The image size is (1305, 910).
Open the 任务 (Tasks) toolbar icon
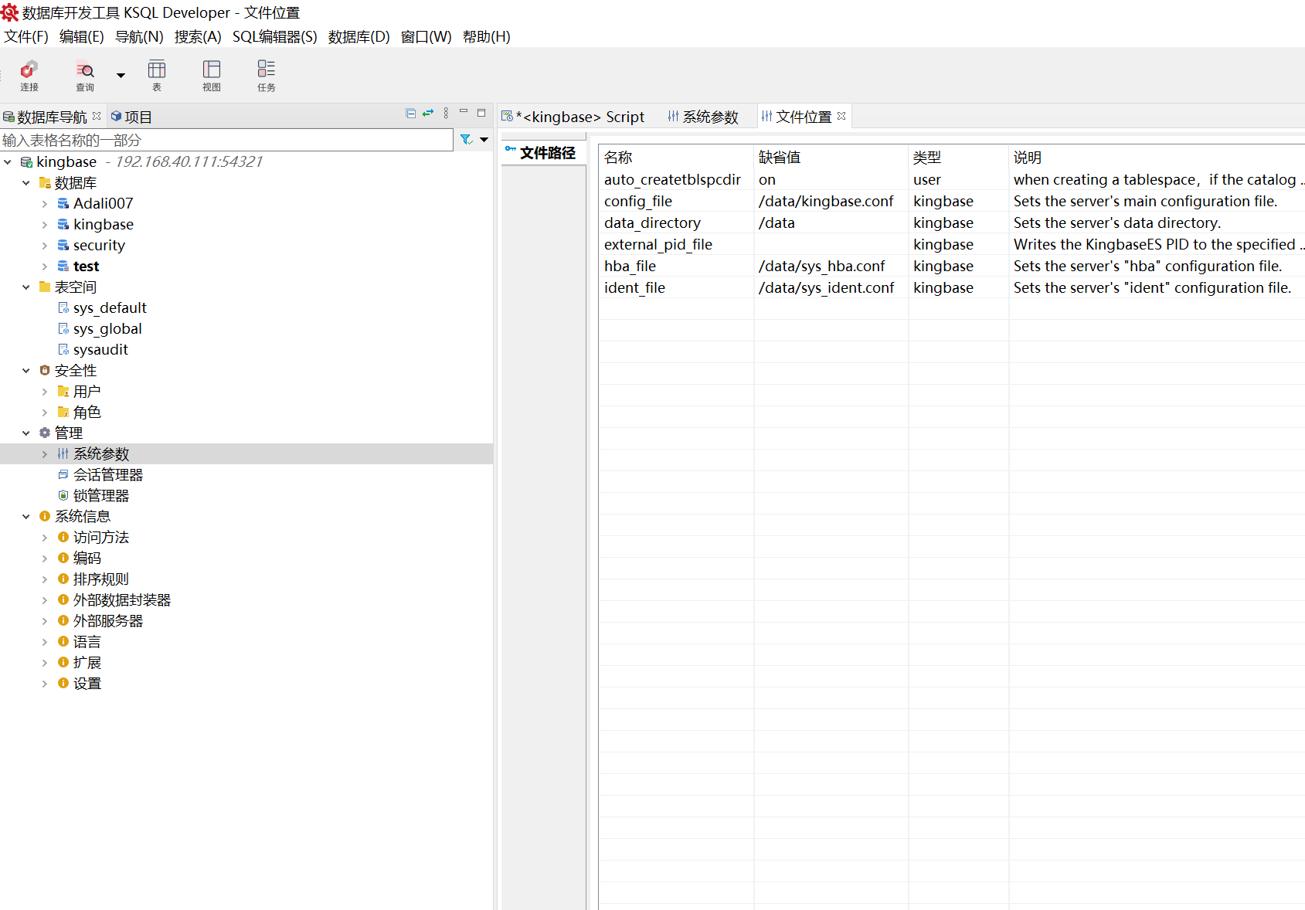pyautogui.click(x=267, y=76)
